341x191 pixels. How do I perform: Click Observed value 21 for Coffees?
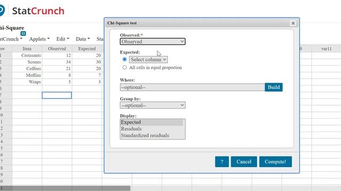(x=57, y=68)
